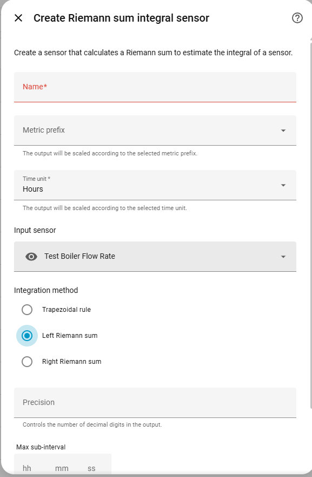312x477 pixels.
Task: Open the help question mark icon
Action: tap(297, 18)
